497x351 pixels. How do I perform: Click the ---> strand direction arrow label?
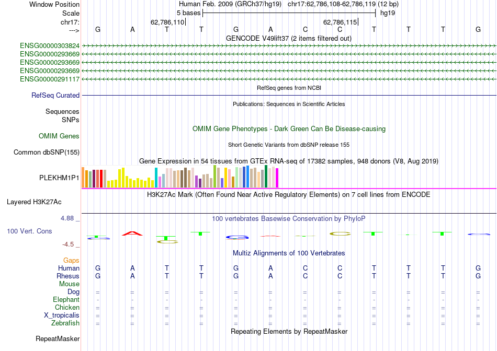click(x=74, y=30)
